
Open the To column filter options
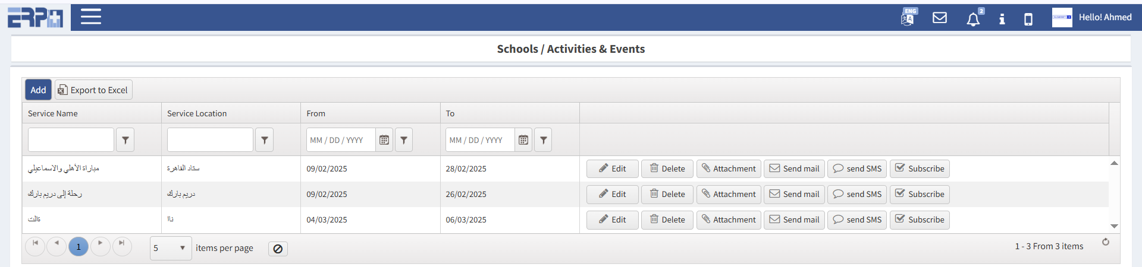543,140
